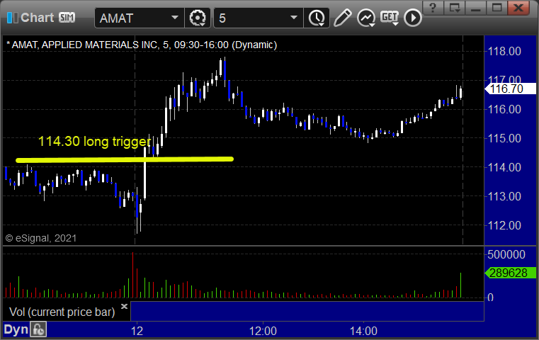Click the Dyn label at bottom left

pyautogui.click(x=16, y=329)
